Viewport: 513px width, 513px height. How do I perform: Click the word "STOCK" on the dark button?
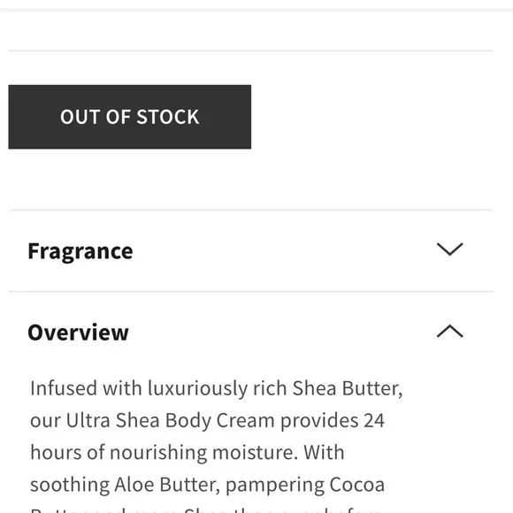click(x=167, y=117)
